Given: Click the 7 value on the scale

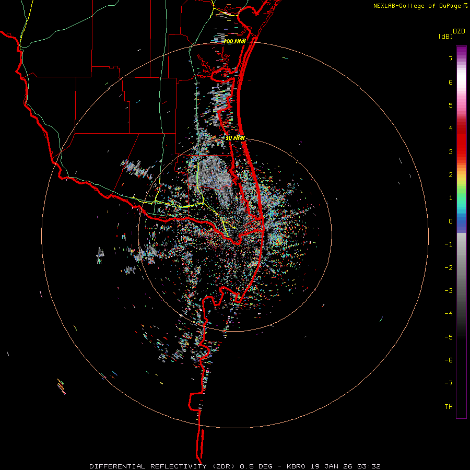Looking at the screenshot, I should coord(451,58).
